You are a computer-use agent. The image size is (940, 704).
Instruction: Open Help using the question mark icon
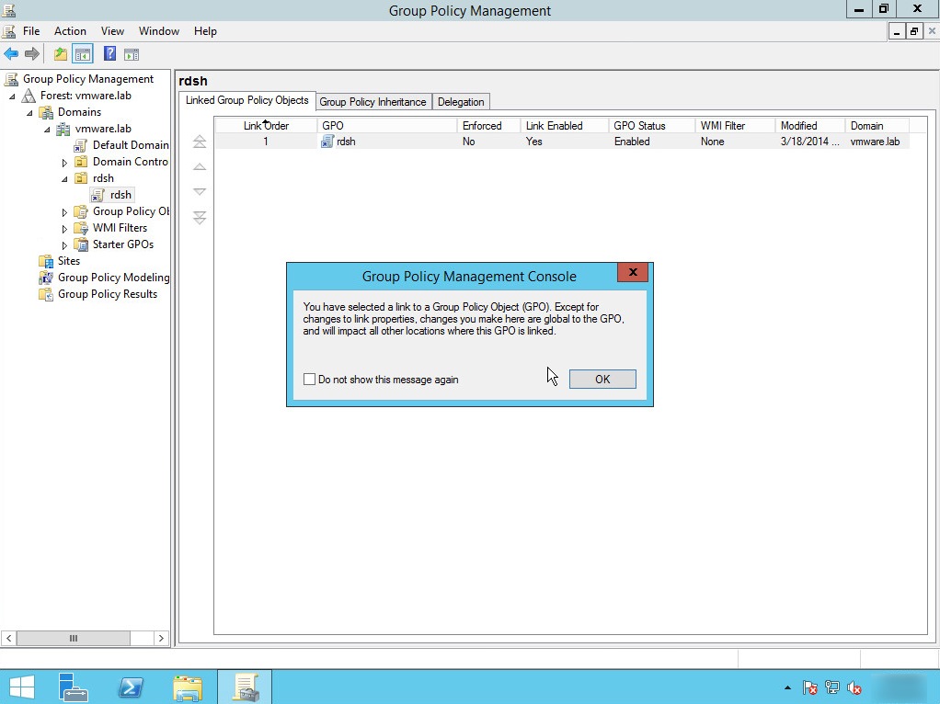pyautogui.click(x=109, y=53)
